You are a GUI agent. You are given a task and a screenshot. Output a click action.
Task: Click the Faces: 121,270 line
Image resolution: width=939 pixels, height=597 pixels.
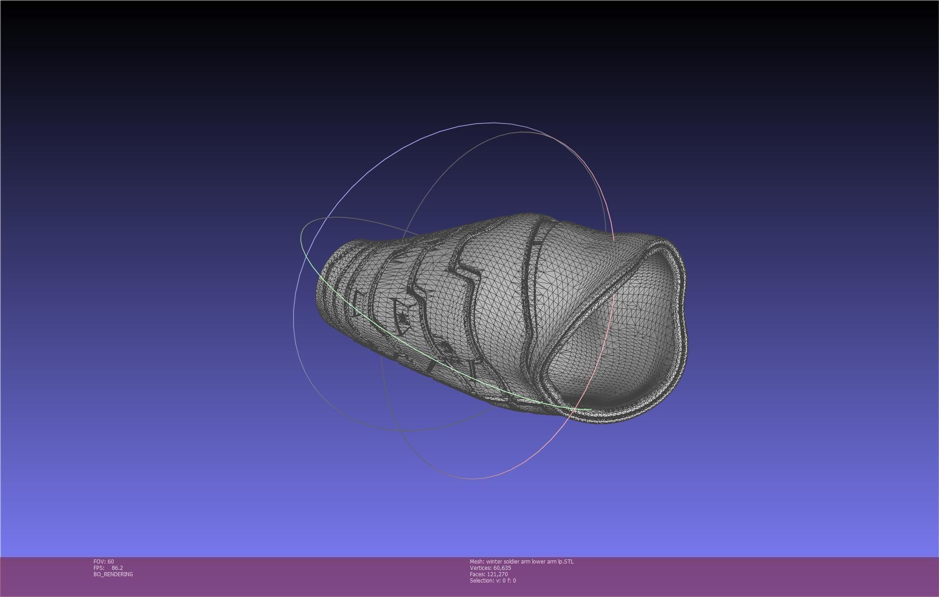488,574
